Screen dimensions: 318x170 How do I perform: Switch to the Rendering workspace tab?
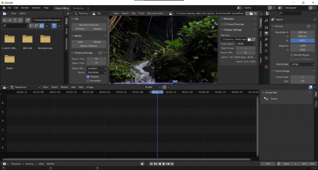tap(78, 8)
